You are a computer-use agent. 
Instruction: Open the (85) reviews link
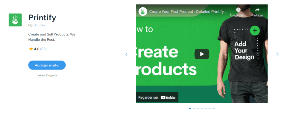pyautogui.click(x=43, y=49)
